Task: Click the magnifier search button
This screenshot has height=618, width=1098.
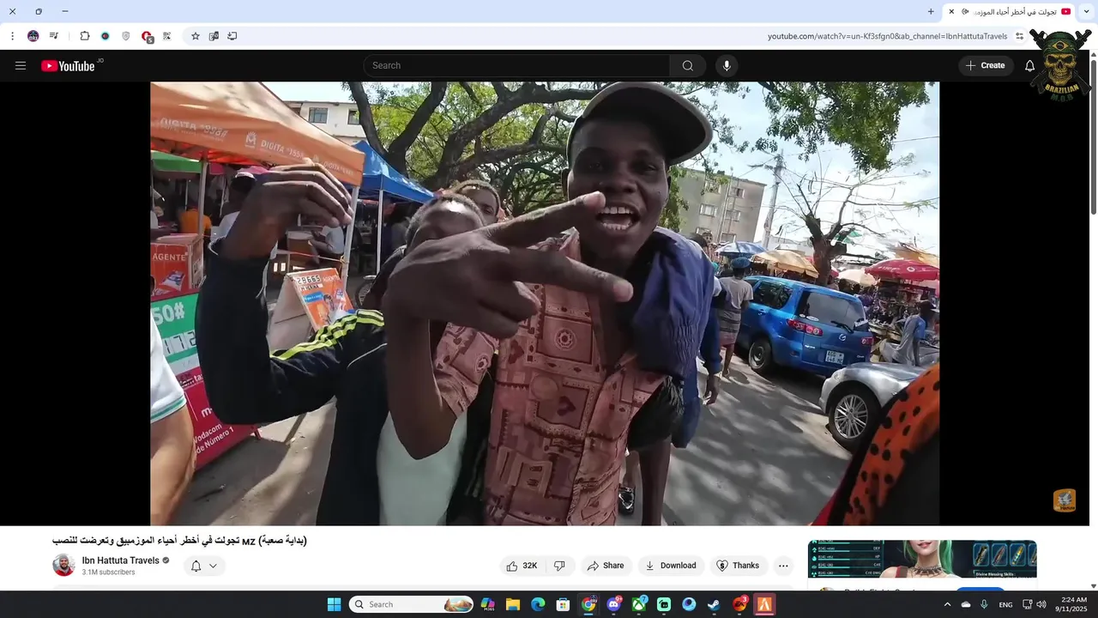Action: click(x=688, y=66)
